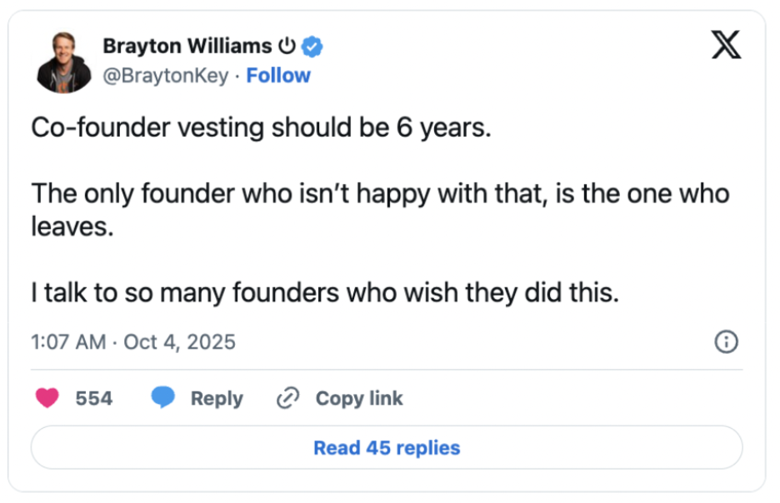Like the tweet with the heart icon
This screenshot has height=503, width=780.
[x=48, y=399]
